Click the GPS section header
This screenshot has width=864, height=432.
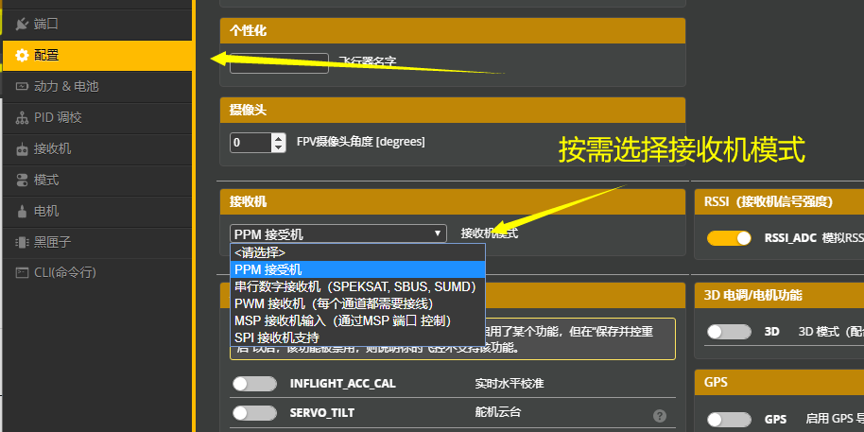[779, 383]
